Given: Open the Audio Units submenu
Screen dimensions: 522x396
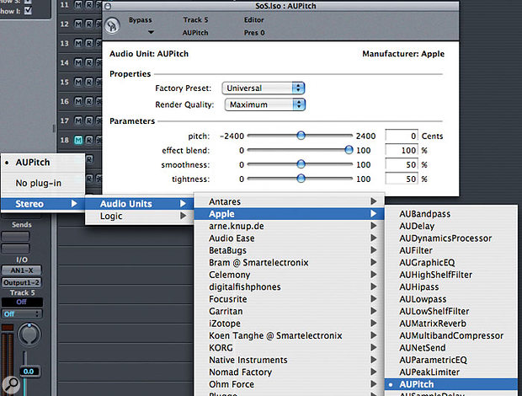Looking at the screenshot, I should point(140,204).
